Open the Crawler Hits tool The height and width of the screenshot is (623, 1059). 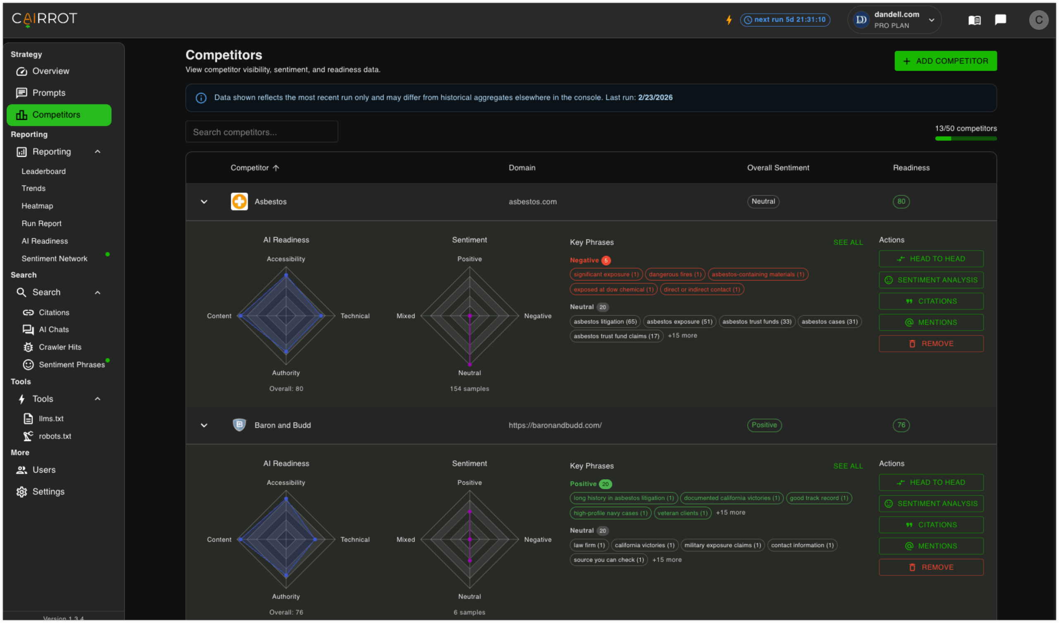[60, 347]
